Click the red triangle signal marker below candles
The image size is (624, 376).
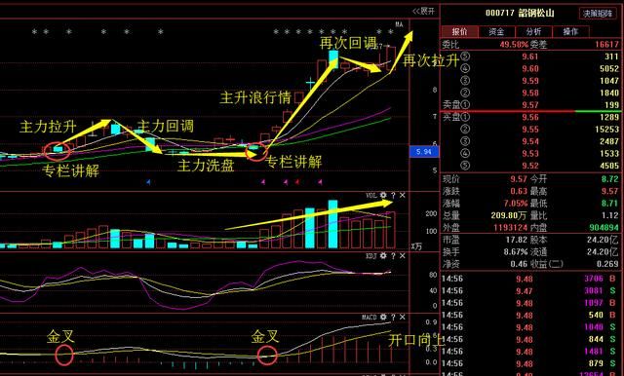(297, 182)
